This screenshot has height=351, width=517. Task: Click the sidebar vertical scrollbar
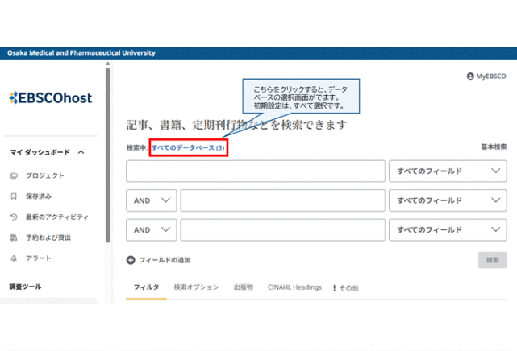click(108, 155)
